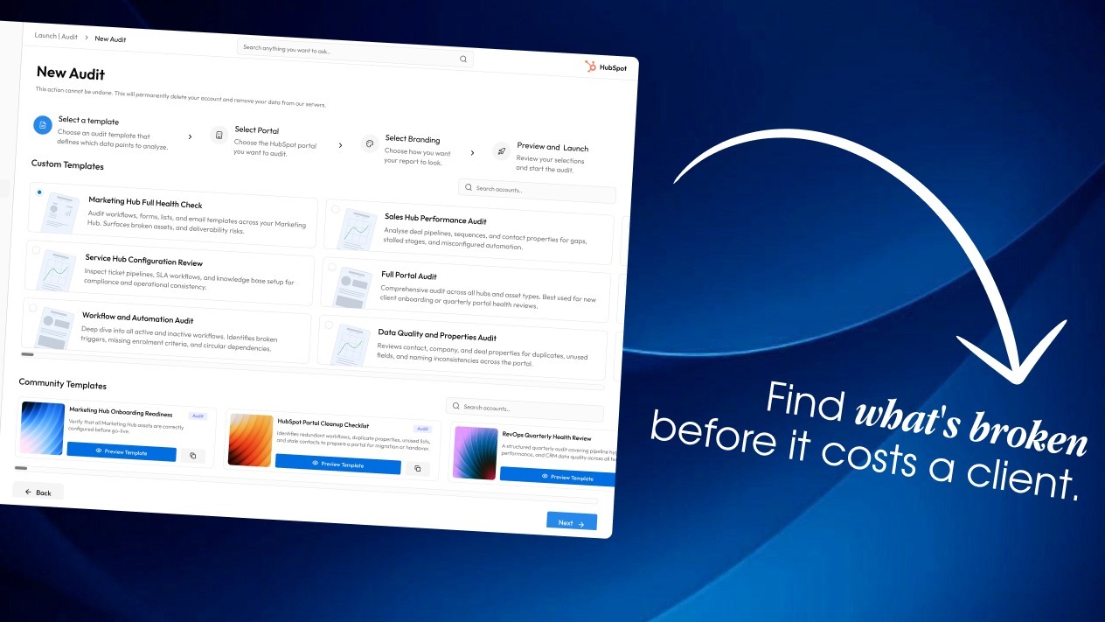Click the Select Portal step icon
This screenshot has width=1105, height=622.
[219, 135]
